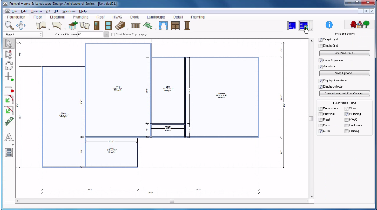Select the wall break tool
The height and width of the screenshot is (210, 377).
(85, 25)
